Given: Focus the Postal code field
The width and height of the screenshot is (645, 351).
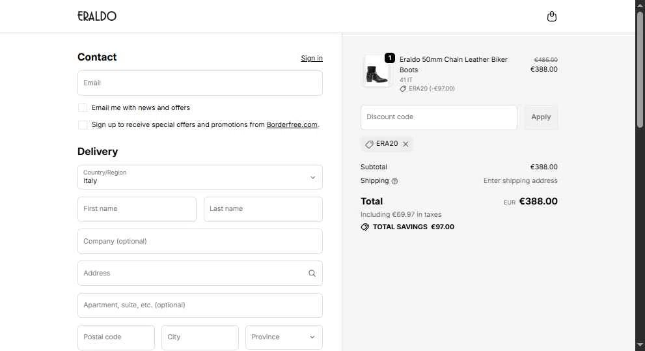Looking at the screenshot, I should [116, 337].
